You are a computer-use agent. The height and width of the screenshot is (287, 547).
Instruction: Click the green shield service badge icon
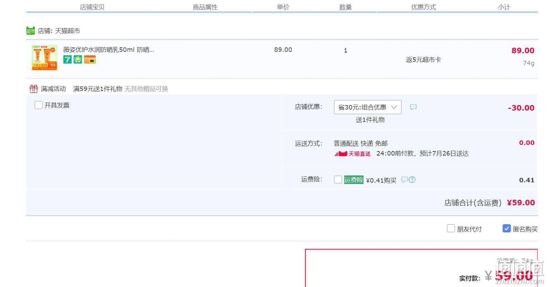click(x=78, y=60)
